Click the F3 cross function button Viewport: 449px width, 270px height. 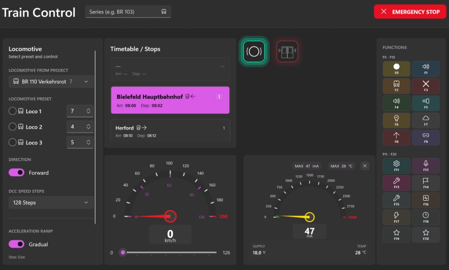pyautogui.click(x=426, y=86)
